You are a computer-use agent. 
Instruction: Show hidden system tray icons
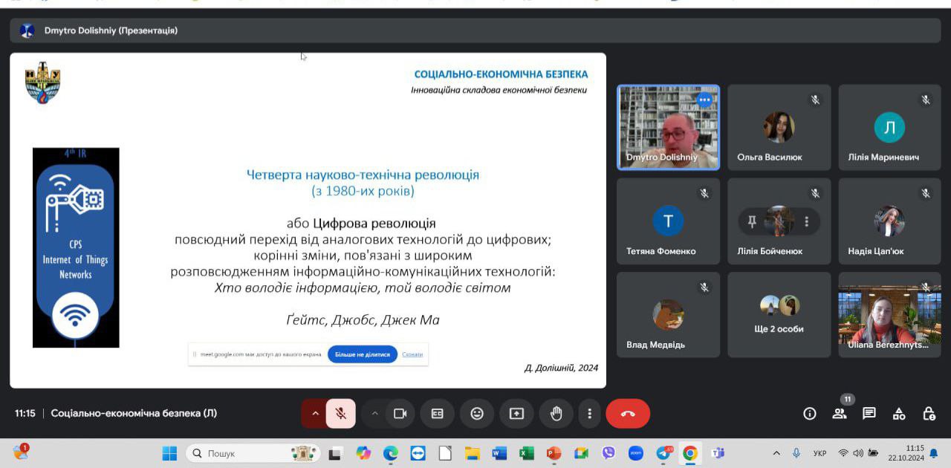[x=776, y=453]
